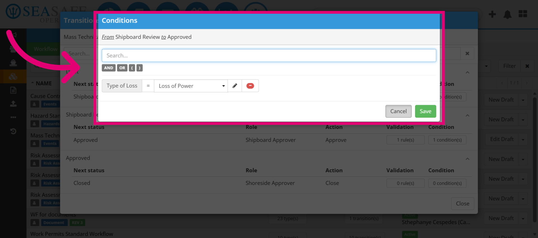Focus the Conditions search field
This screenshot has height=238, width=538.
[269, 55]
